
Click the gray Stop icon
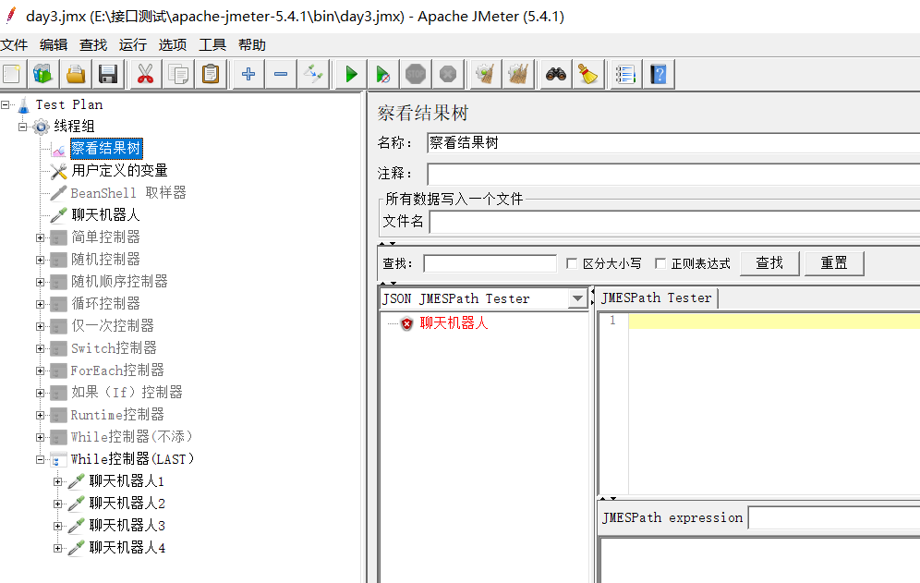(x=416, y=75)
